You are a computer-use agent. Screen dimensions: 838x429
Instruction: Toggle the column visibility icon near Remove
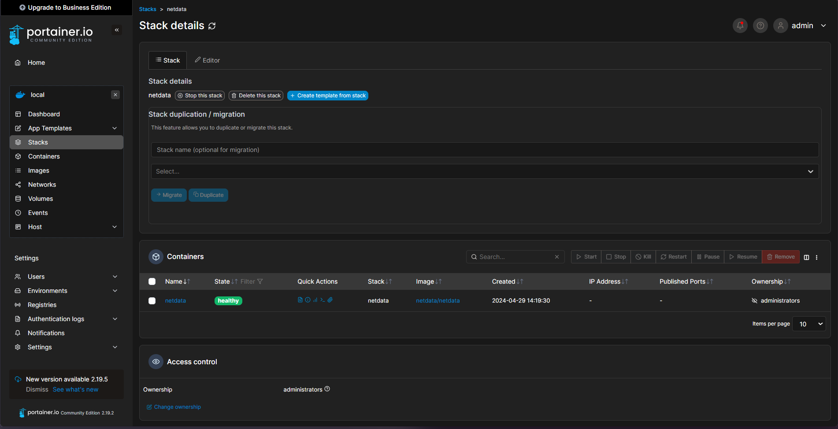(x=806, y=257)
